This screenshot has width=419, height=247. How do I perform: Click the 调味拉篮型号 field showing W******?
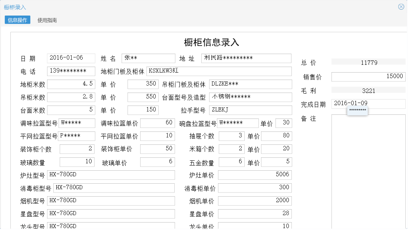coord(77,123)
